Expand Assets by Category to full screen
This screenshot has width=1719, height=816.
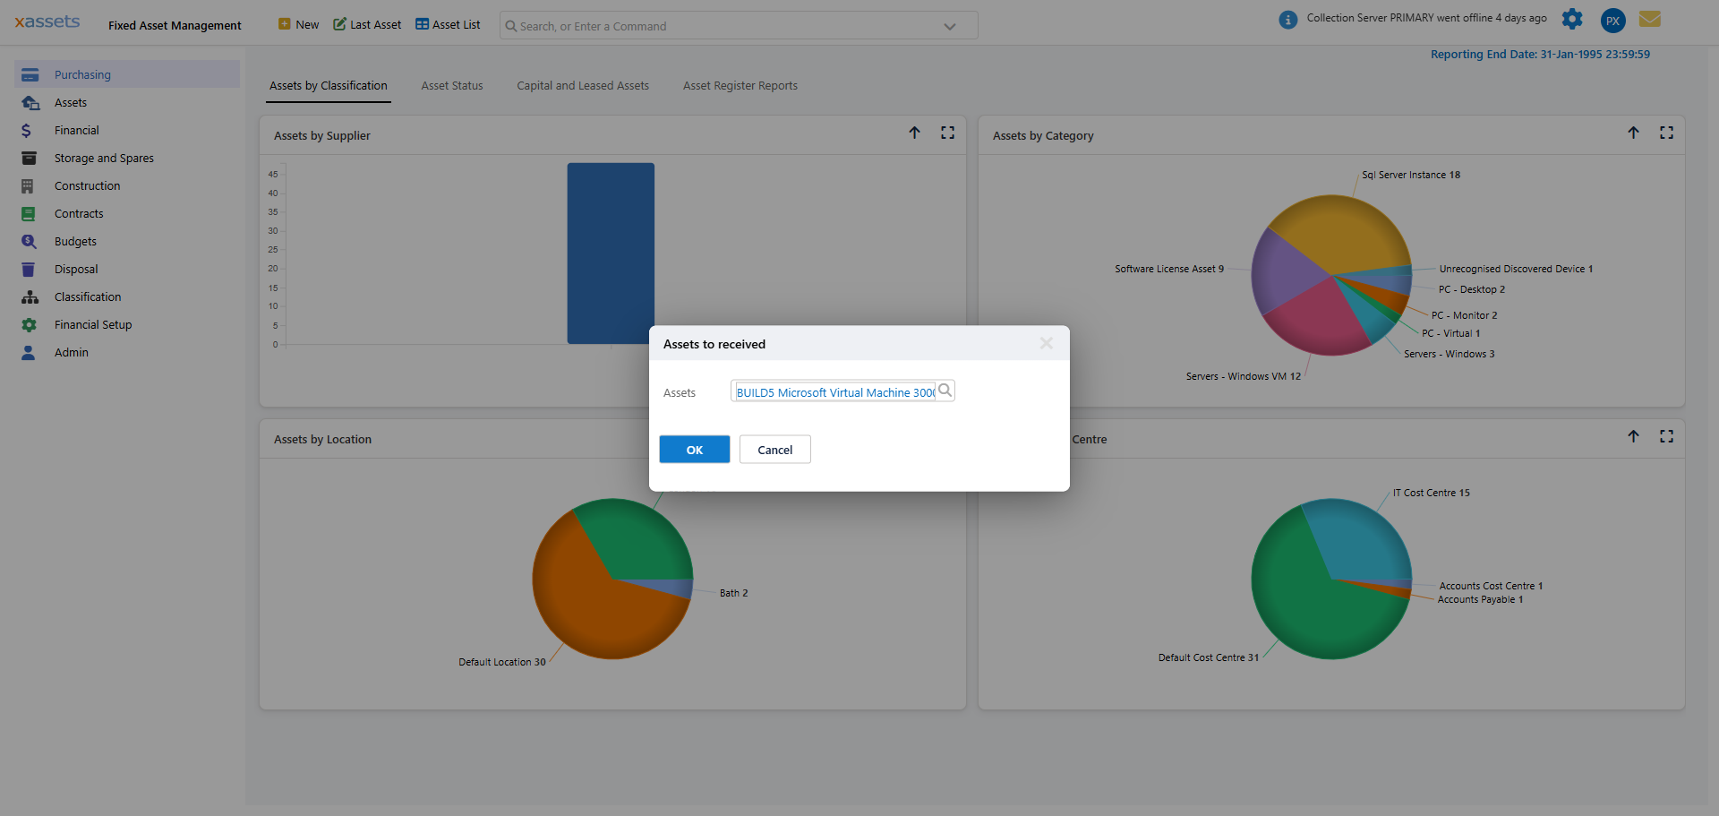click(1667, 132)
